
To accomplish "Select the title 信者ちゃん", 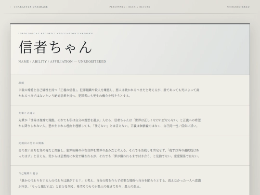I will [x=55, y=47].
